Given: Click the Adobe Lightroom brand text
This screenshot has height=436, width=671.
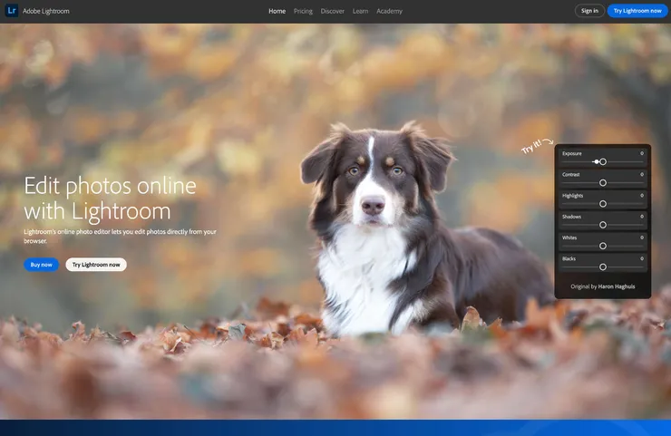Looking at the screenshot, I should [45, 11].
